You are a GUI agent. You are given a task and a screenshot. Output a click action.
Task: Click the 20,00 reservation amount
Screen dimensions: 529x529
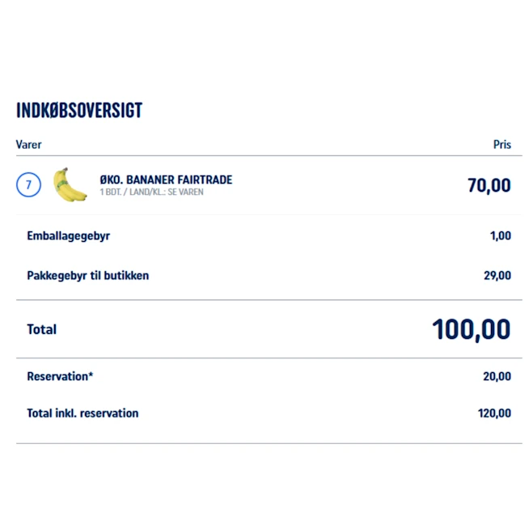point(497,377)
